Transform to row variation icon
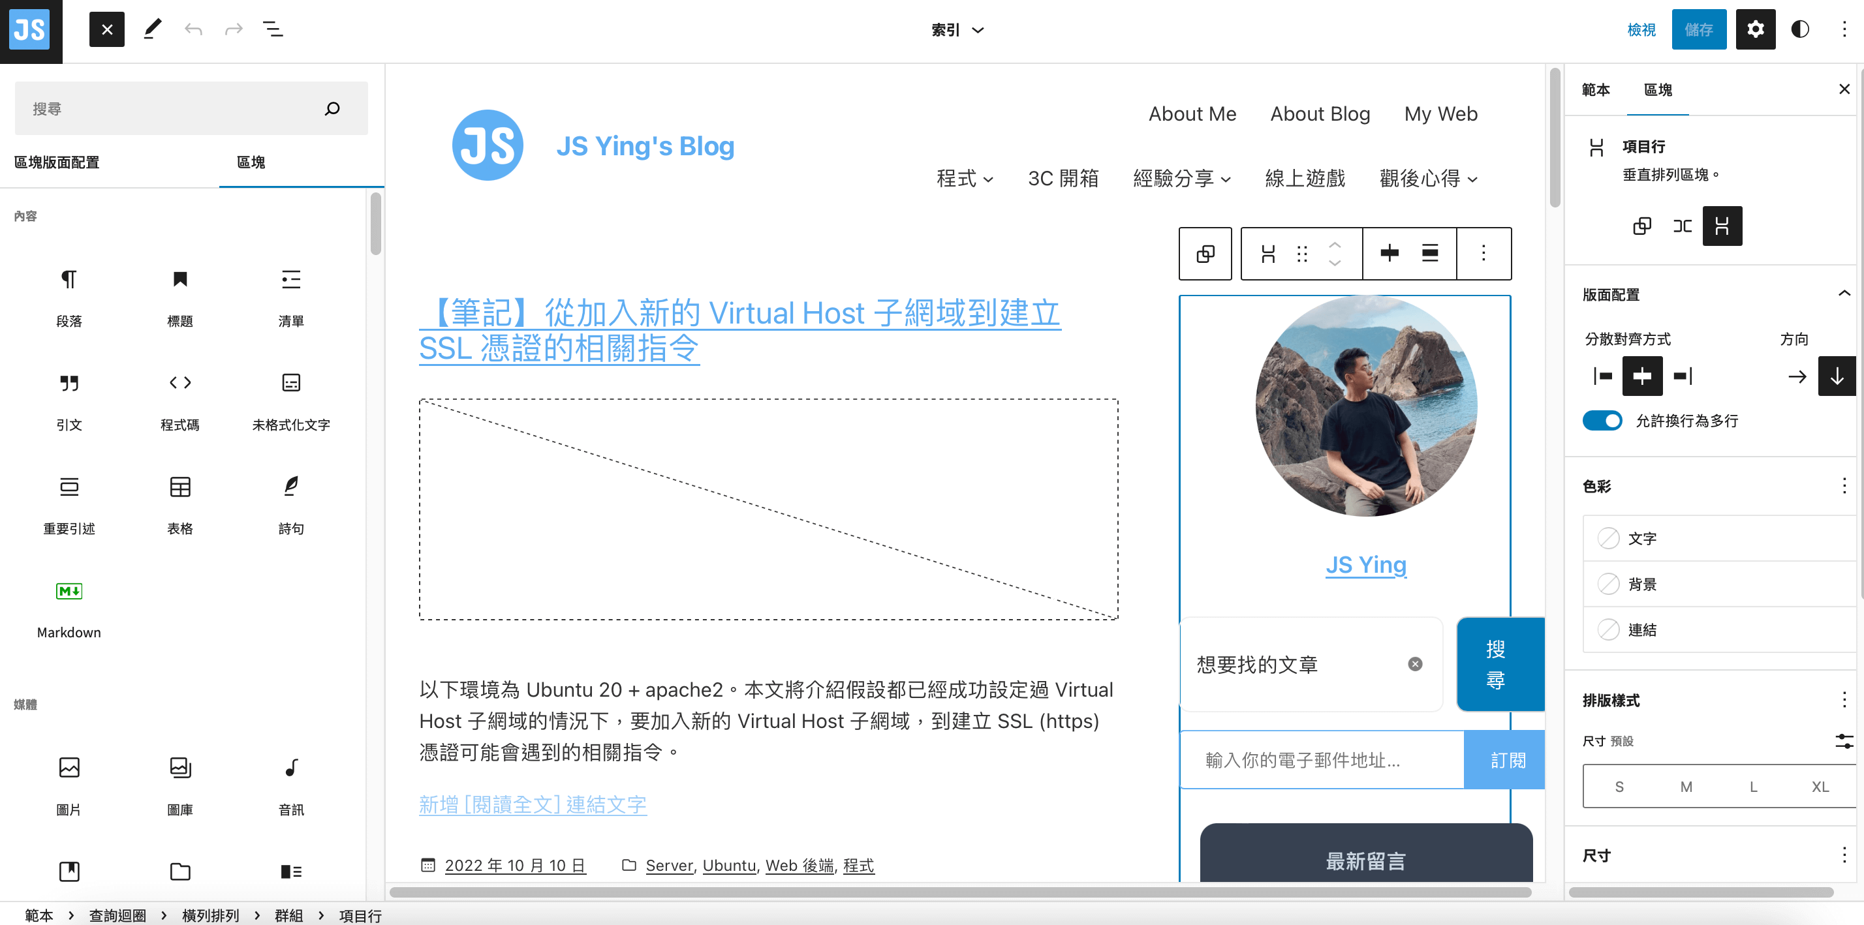The width and height of the screenshot is (1864, 925). pos(1683,226)
